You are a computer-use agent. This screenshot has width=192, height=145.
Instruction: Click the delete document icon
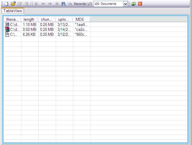[x=27, y=4]
